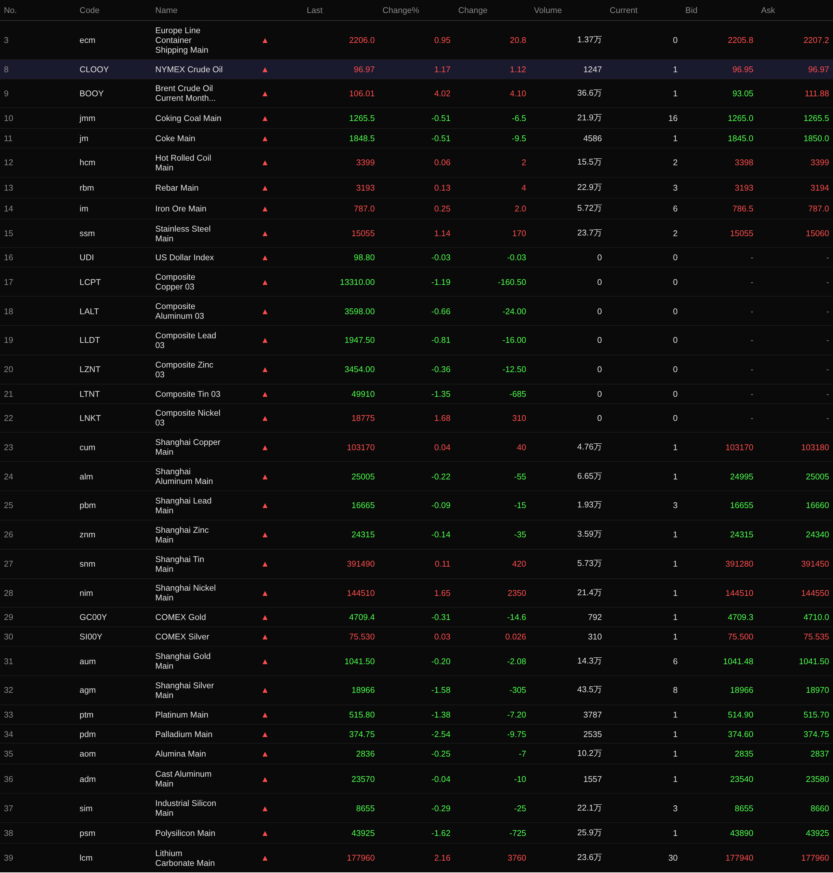This screenshot has height=873, width=833.
Task: Click triangle icon next to Iron Ore Main
Action: pos(265,208)
